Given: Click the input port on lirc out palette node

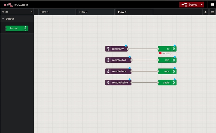Looking at the screenshot, I should [x=6, y=28].
